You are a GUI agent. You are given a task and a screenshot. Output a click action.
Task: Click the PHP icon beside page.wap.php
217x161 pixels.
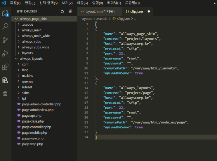pos(19,144)
